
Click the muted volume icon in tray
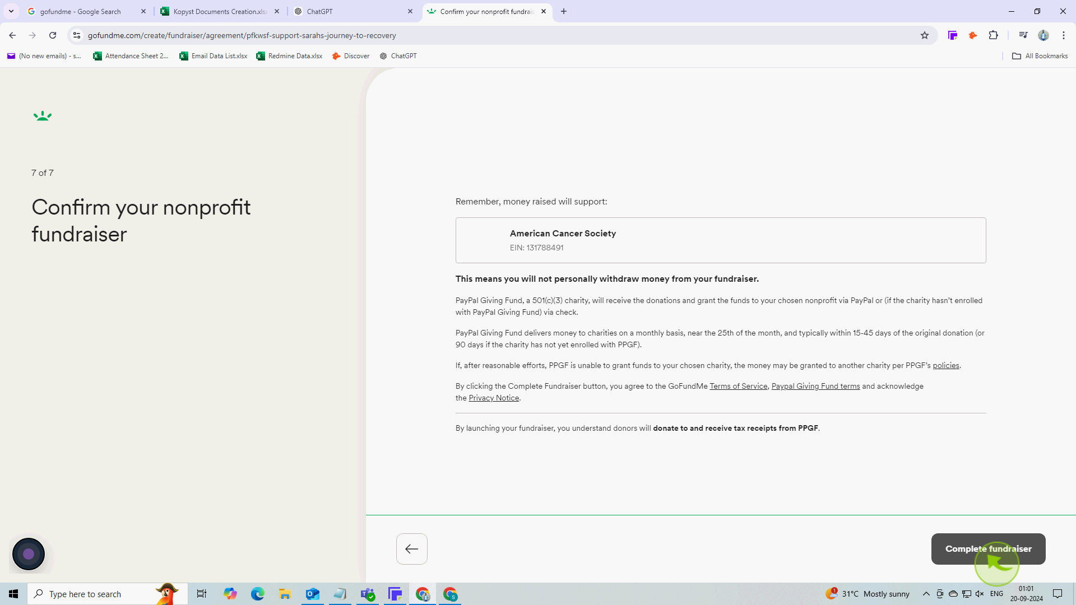[x=980, y=594]
